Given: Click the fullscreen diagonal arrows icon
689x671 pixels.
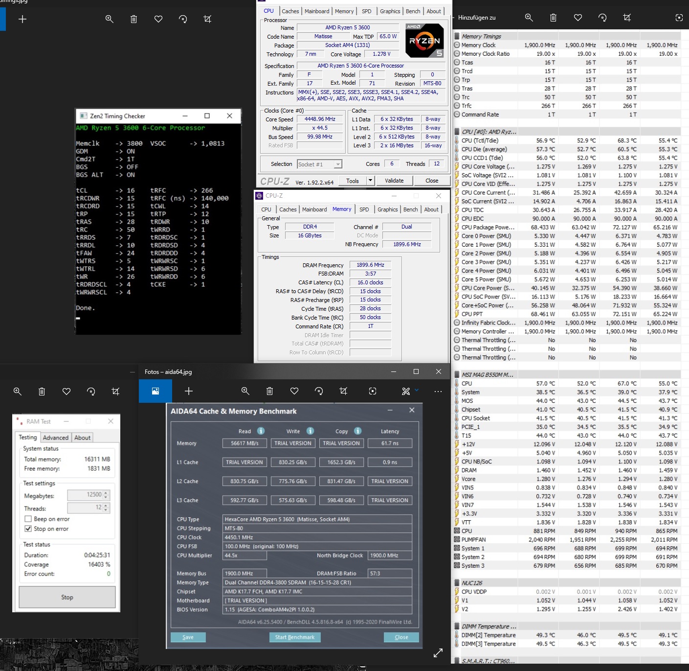Looking at the screenshot, I should (438, 652).
